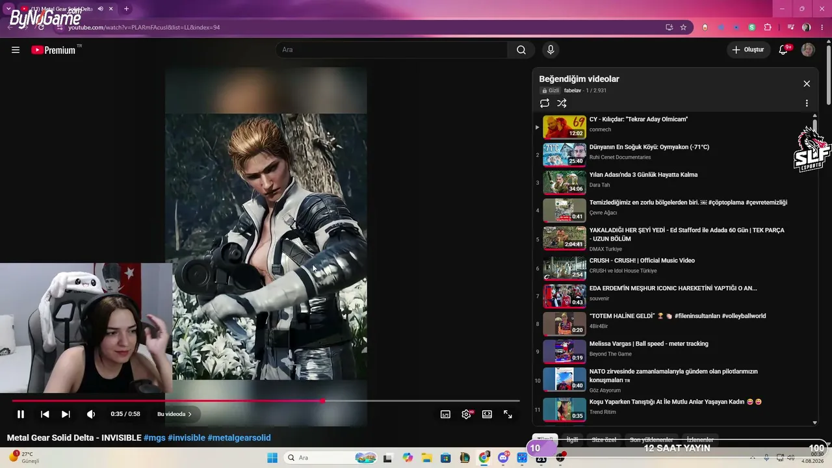The width and height of the screenshot is (832, 468).
Task: Go to YouTube Premium home logo
Action: pyautogui.click(x=53, y=50)
